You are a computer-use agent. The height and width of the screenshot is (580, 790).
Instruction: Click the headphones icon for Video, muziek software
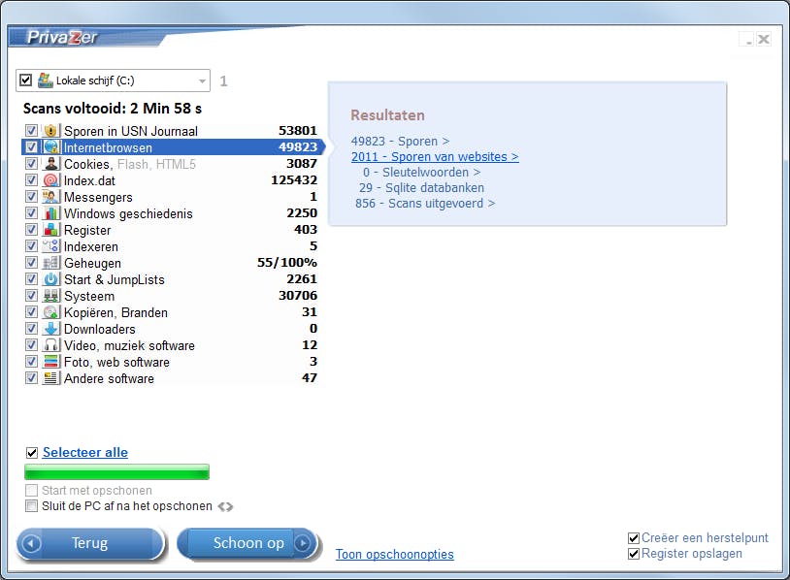coord(50,345)
